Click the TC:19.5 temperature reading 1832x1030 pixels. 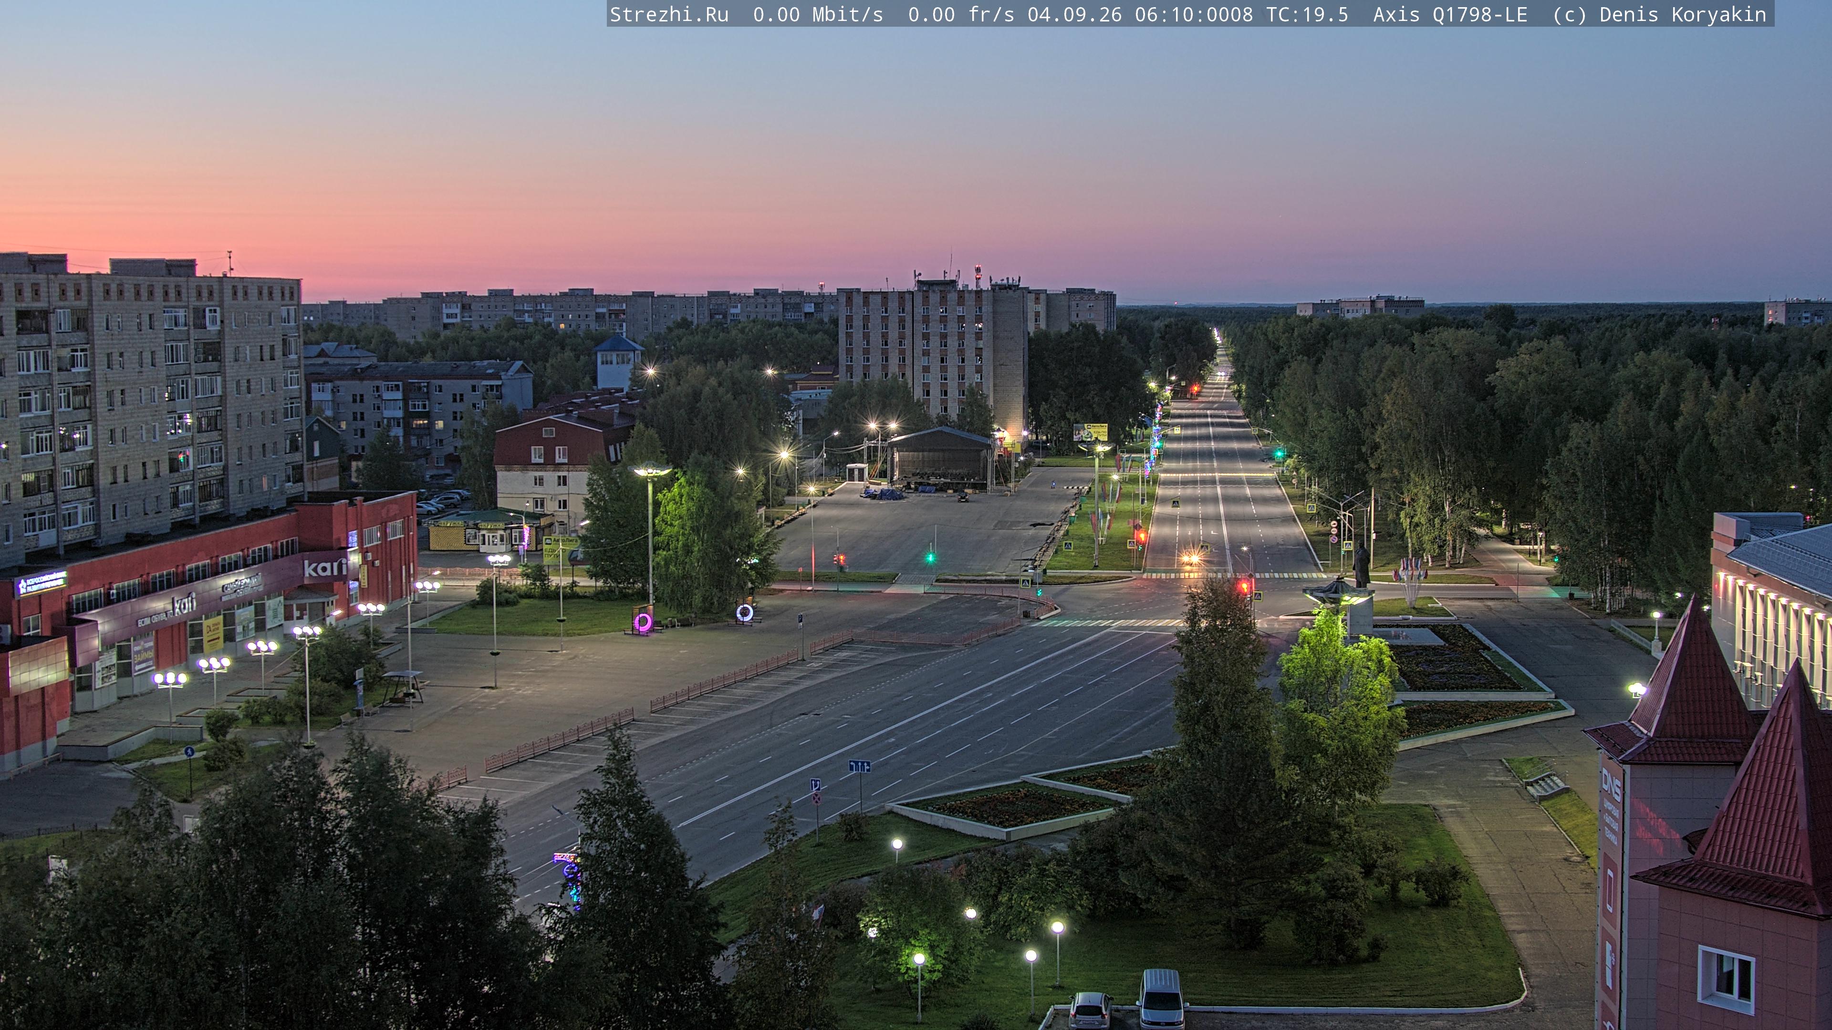tap(1307, 15)
